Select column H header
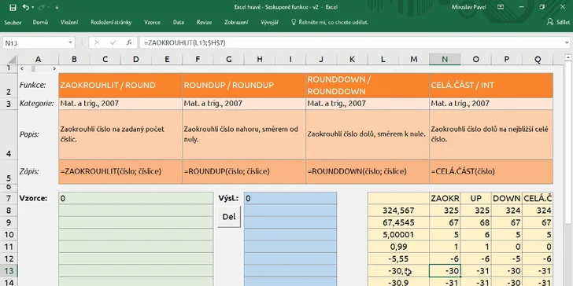The image size is (573, 286). [260, 59]
